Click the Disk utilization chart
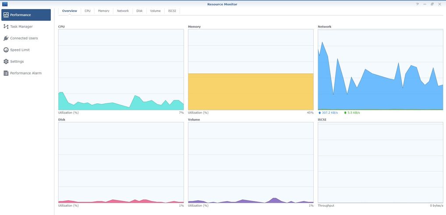Image resolution: width=446 pixels, height=215 pixels. (121, 162)
